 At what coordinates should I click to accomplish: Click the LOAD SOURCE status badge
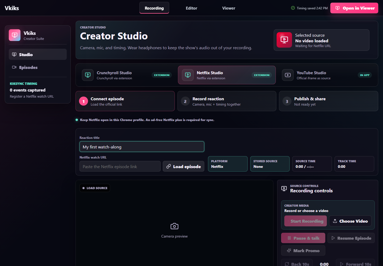coord(95,188)
